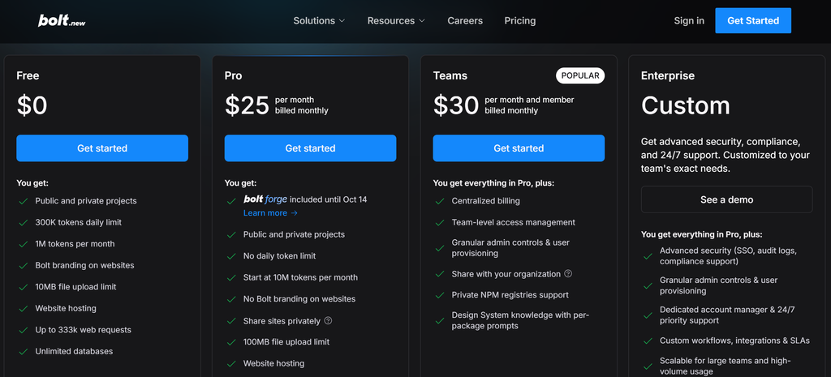Click the checkmark beside Bolt branding on websites
831x377 pixels.
[x=23, y=266]
